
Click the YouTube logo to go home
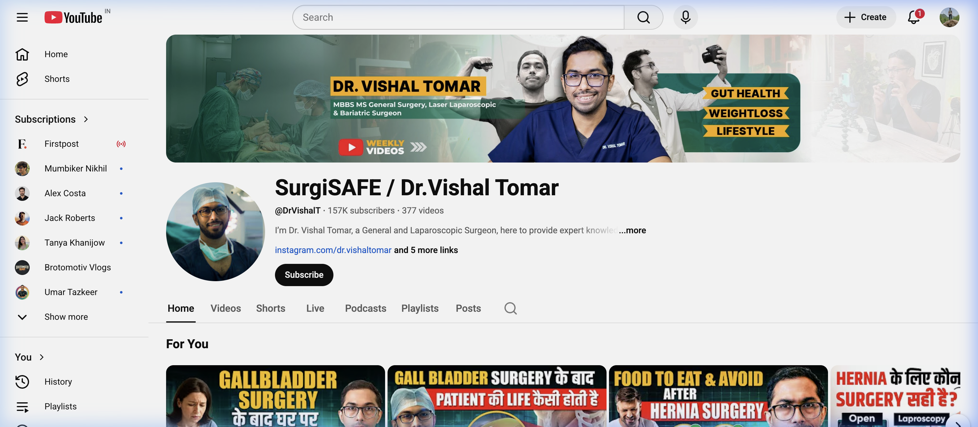pyautogui.click(x=72, y=17)
